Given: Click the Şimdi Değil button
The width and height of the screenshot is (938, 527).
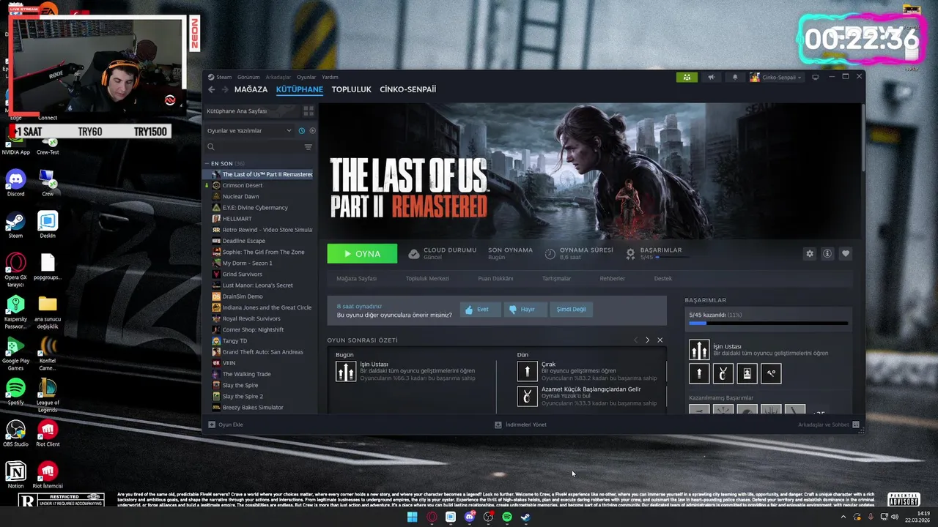Looking at the screenshot, I should (x=571, y=310).
